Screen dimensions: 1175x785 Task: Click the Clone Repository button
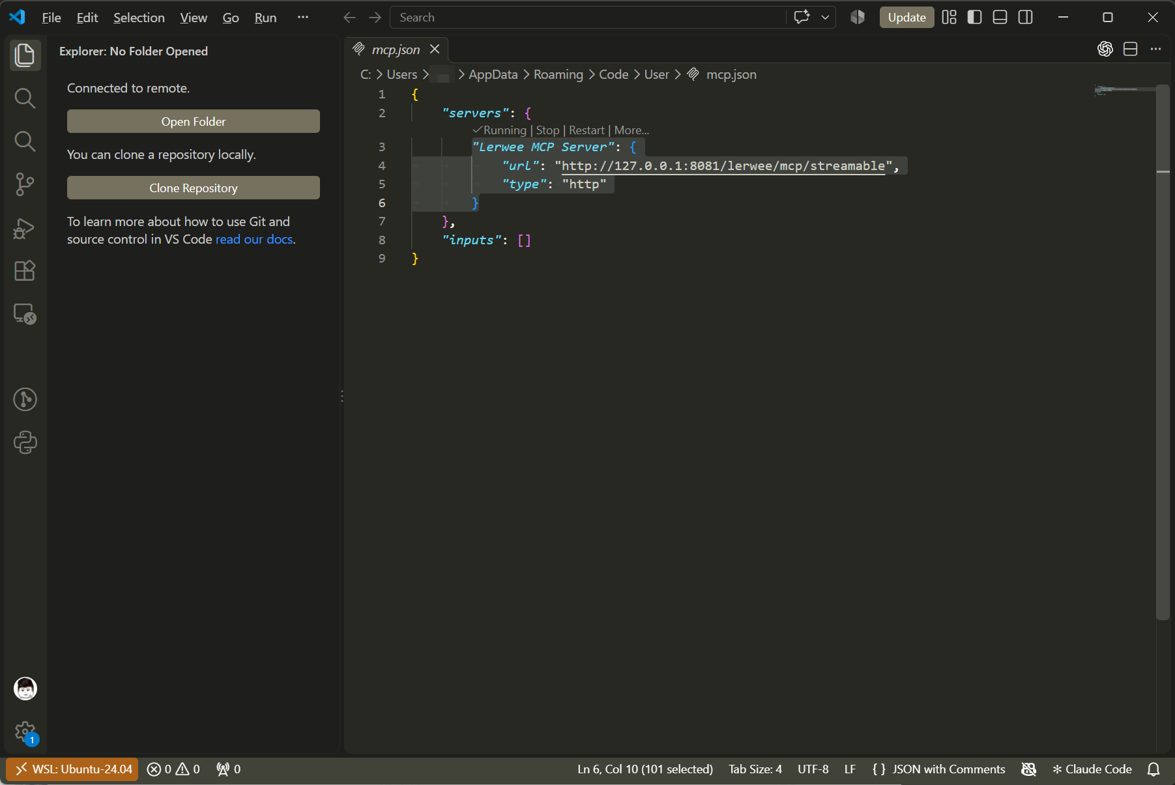pyautogui.click(x=194, y=188)
